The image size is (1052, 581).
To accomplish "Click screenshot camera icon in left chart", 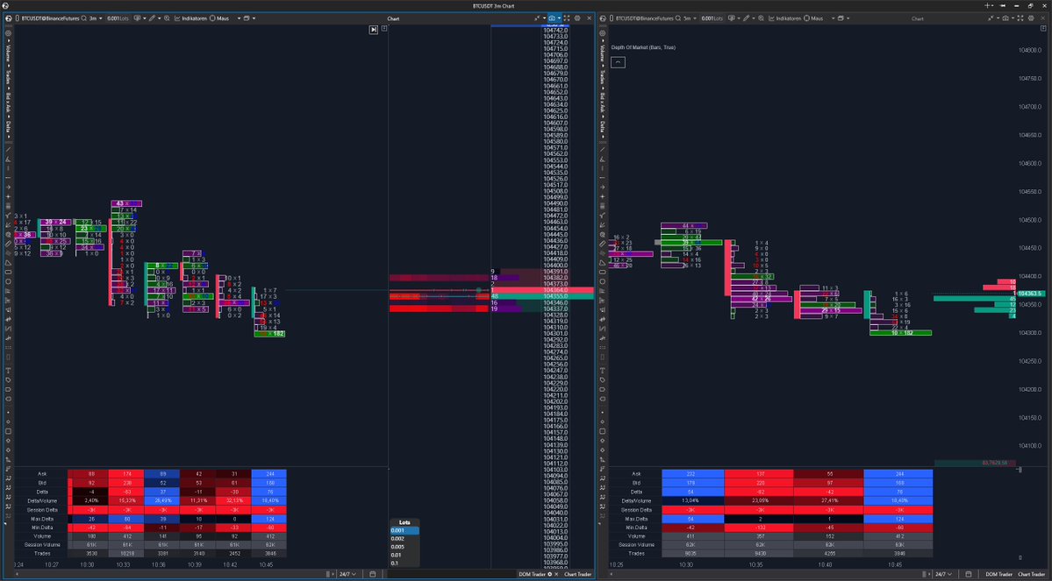I will [552, 18].
